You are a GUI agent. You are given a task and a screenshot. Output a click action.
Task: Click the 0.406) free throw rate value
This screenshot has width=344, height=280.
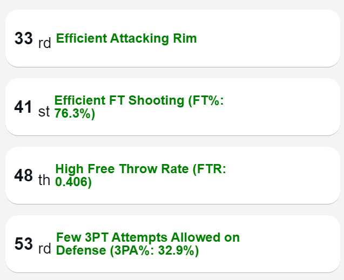pyautogui.click(x=73, y=183)
